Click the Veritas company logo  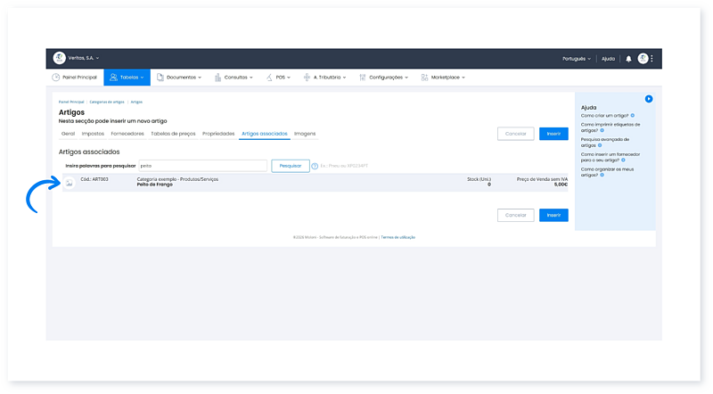60,58
